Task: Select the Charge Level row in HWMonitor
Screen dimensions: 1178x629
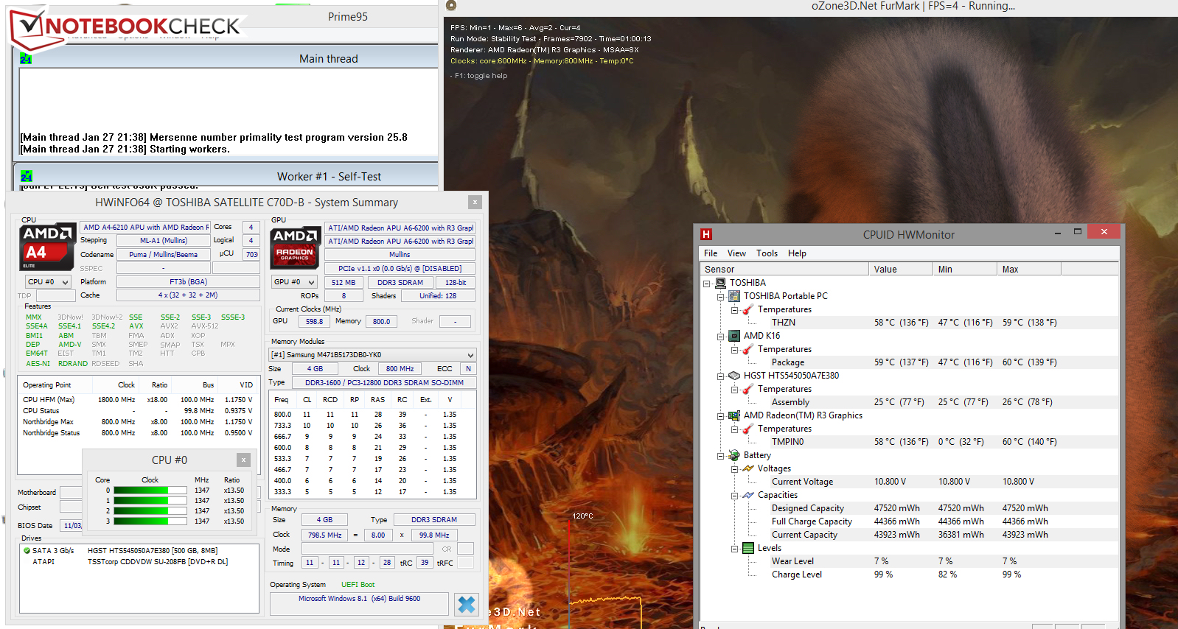Action: pyautogui.click(x=908, y=574)
